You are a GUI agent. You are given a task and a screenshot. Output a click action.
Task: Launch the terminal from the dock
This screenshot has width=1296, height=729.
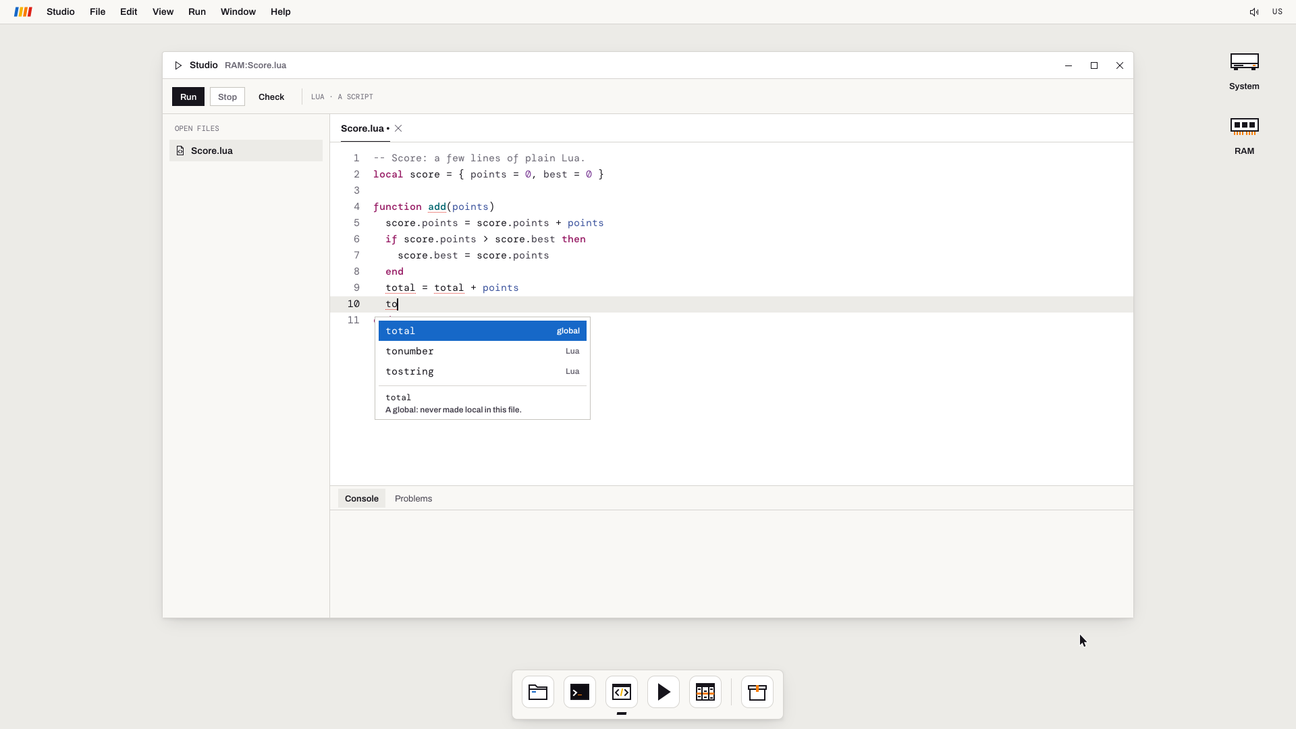click(x=580, y=693)
